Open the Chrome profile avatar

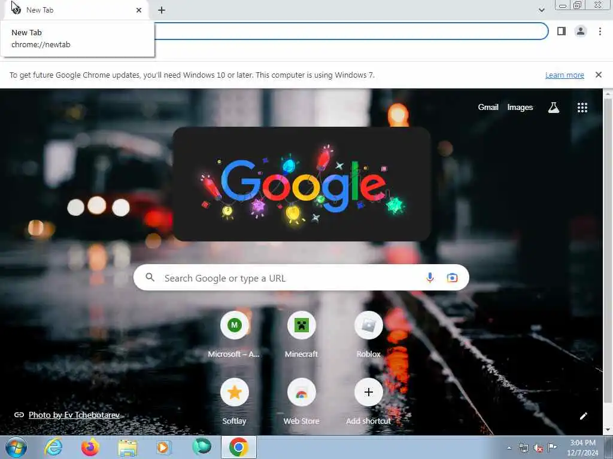click(581, 31)
